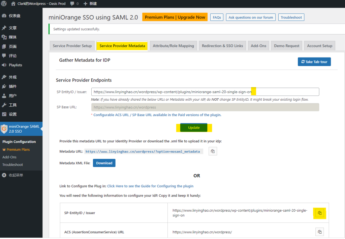Copy the SP-EntityID / Issuer value

320,213
